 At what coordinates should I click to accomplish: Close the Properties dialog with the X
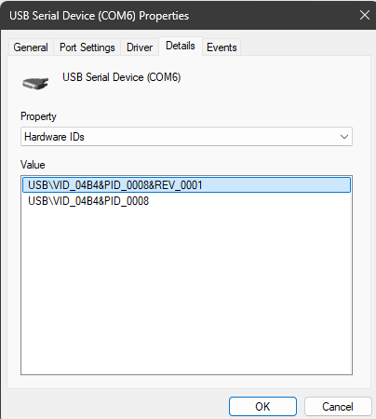click(365, 15)
